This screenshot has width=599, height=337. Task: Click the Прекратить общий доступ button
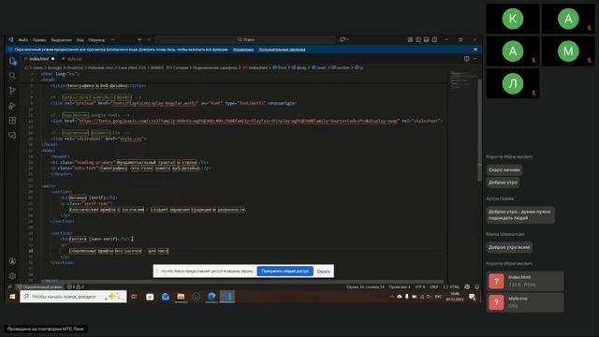click(x=285, y=271)
